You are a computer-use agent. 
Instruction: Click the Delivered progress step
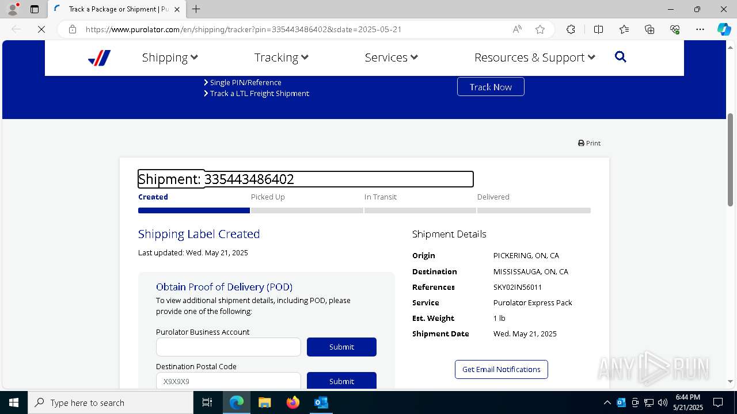[493, 197]
